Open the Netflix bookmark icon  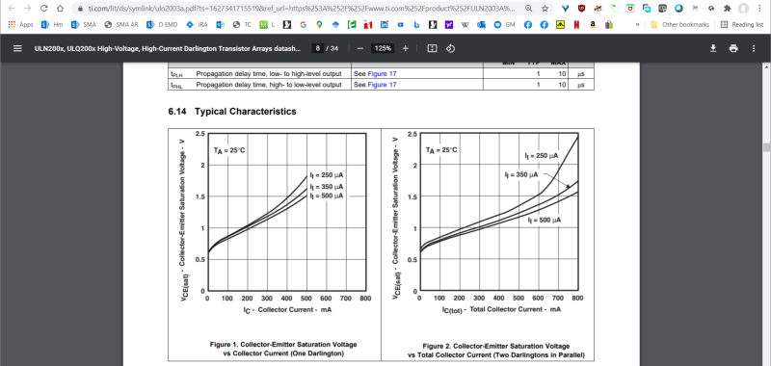click(x=576, y=25)
